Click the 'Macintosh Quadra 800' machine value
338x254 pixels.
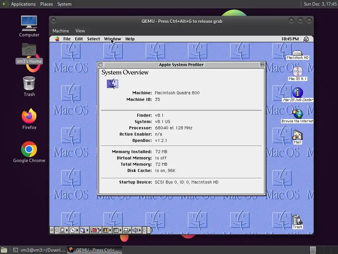pos(177,93)
